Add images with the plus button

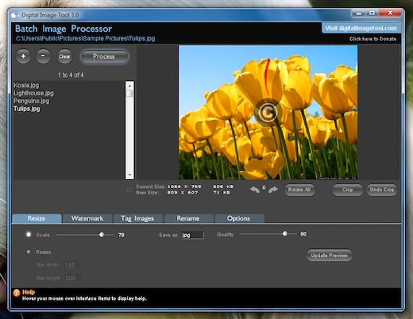click(x=23, y=56)
